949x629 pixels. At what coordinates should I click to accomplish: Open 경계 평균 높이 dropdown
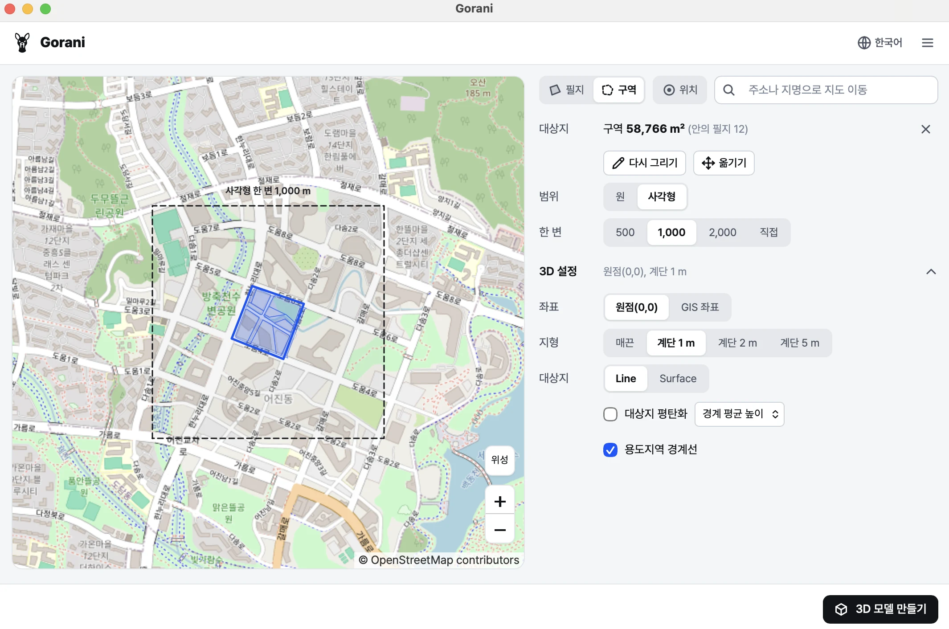[740, 414]
